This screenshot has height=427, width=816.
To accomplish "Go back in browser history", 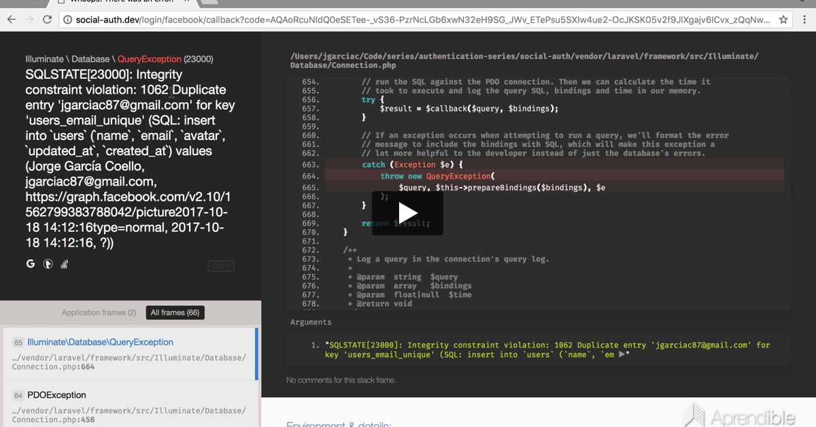I will click(x=12, y=20).
